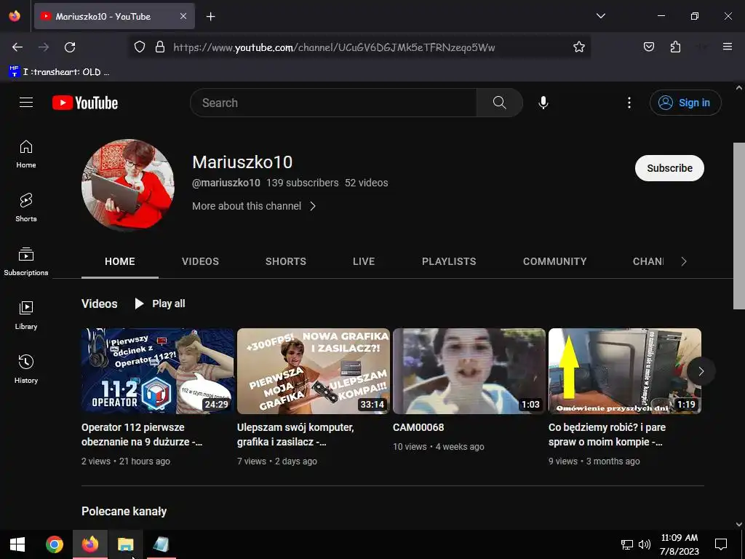Screen dimensions: 745x559
Task: Go back with the browser back arrow
Action: coord(17,47)
